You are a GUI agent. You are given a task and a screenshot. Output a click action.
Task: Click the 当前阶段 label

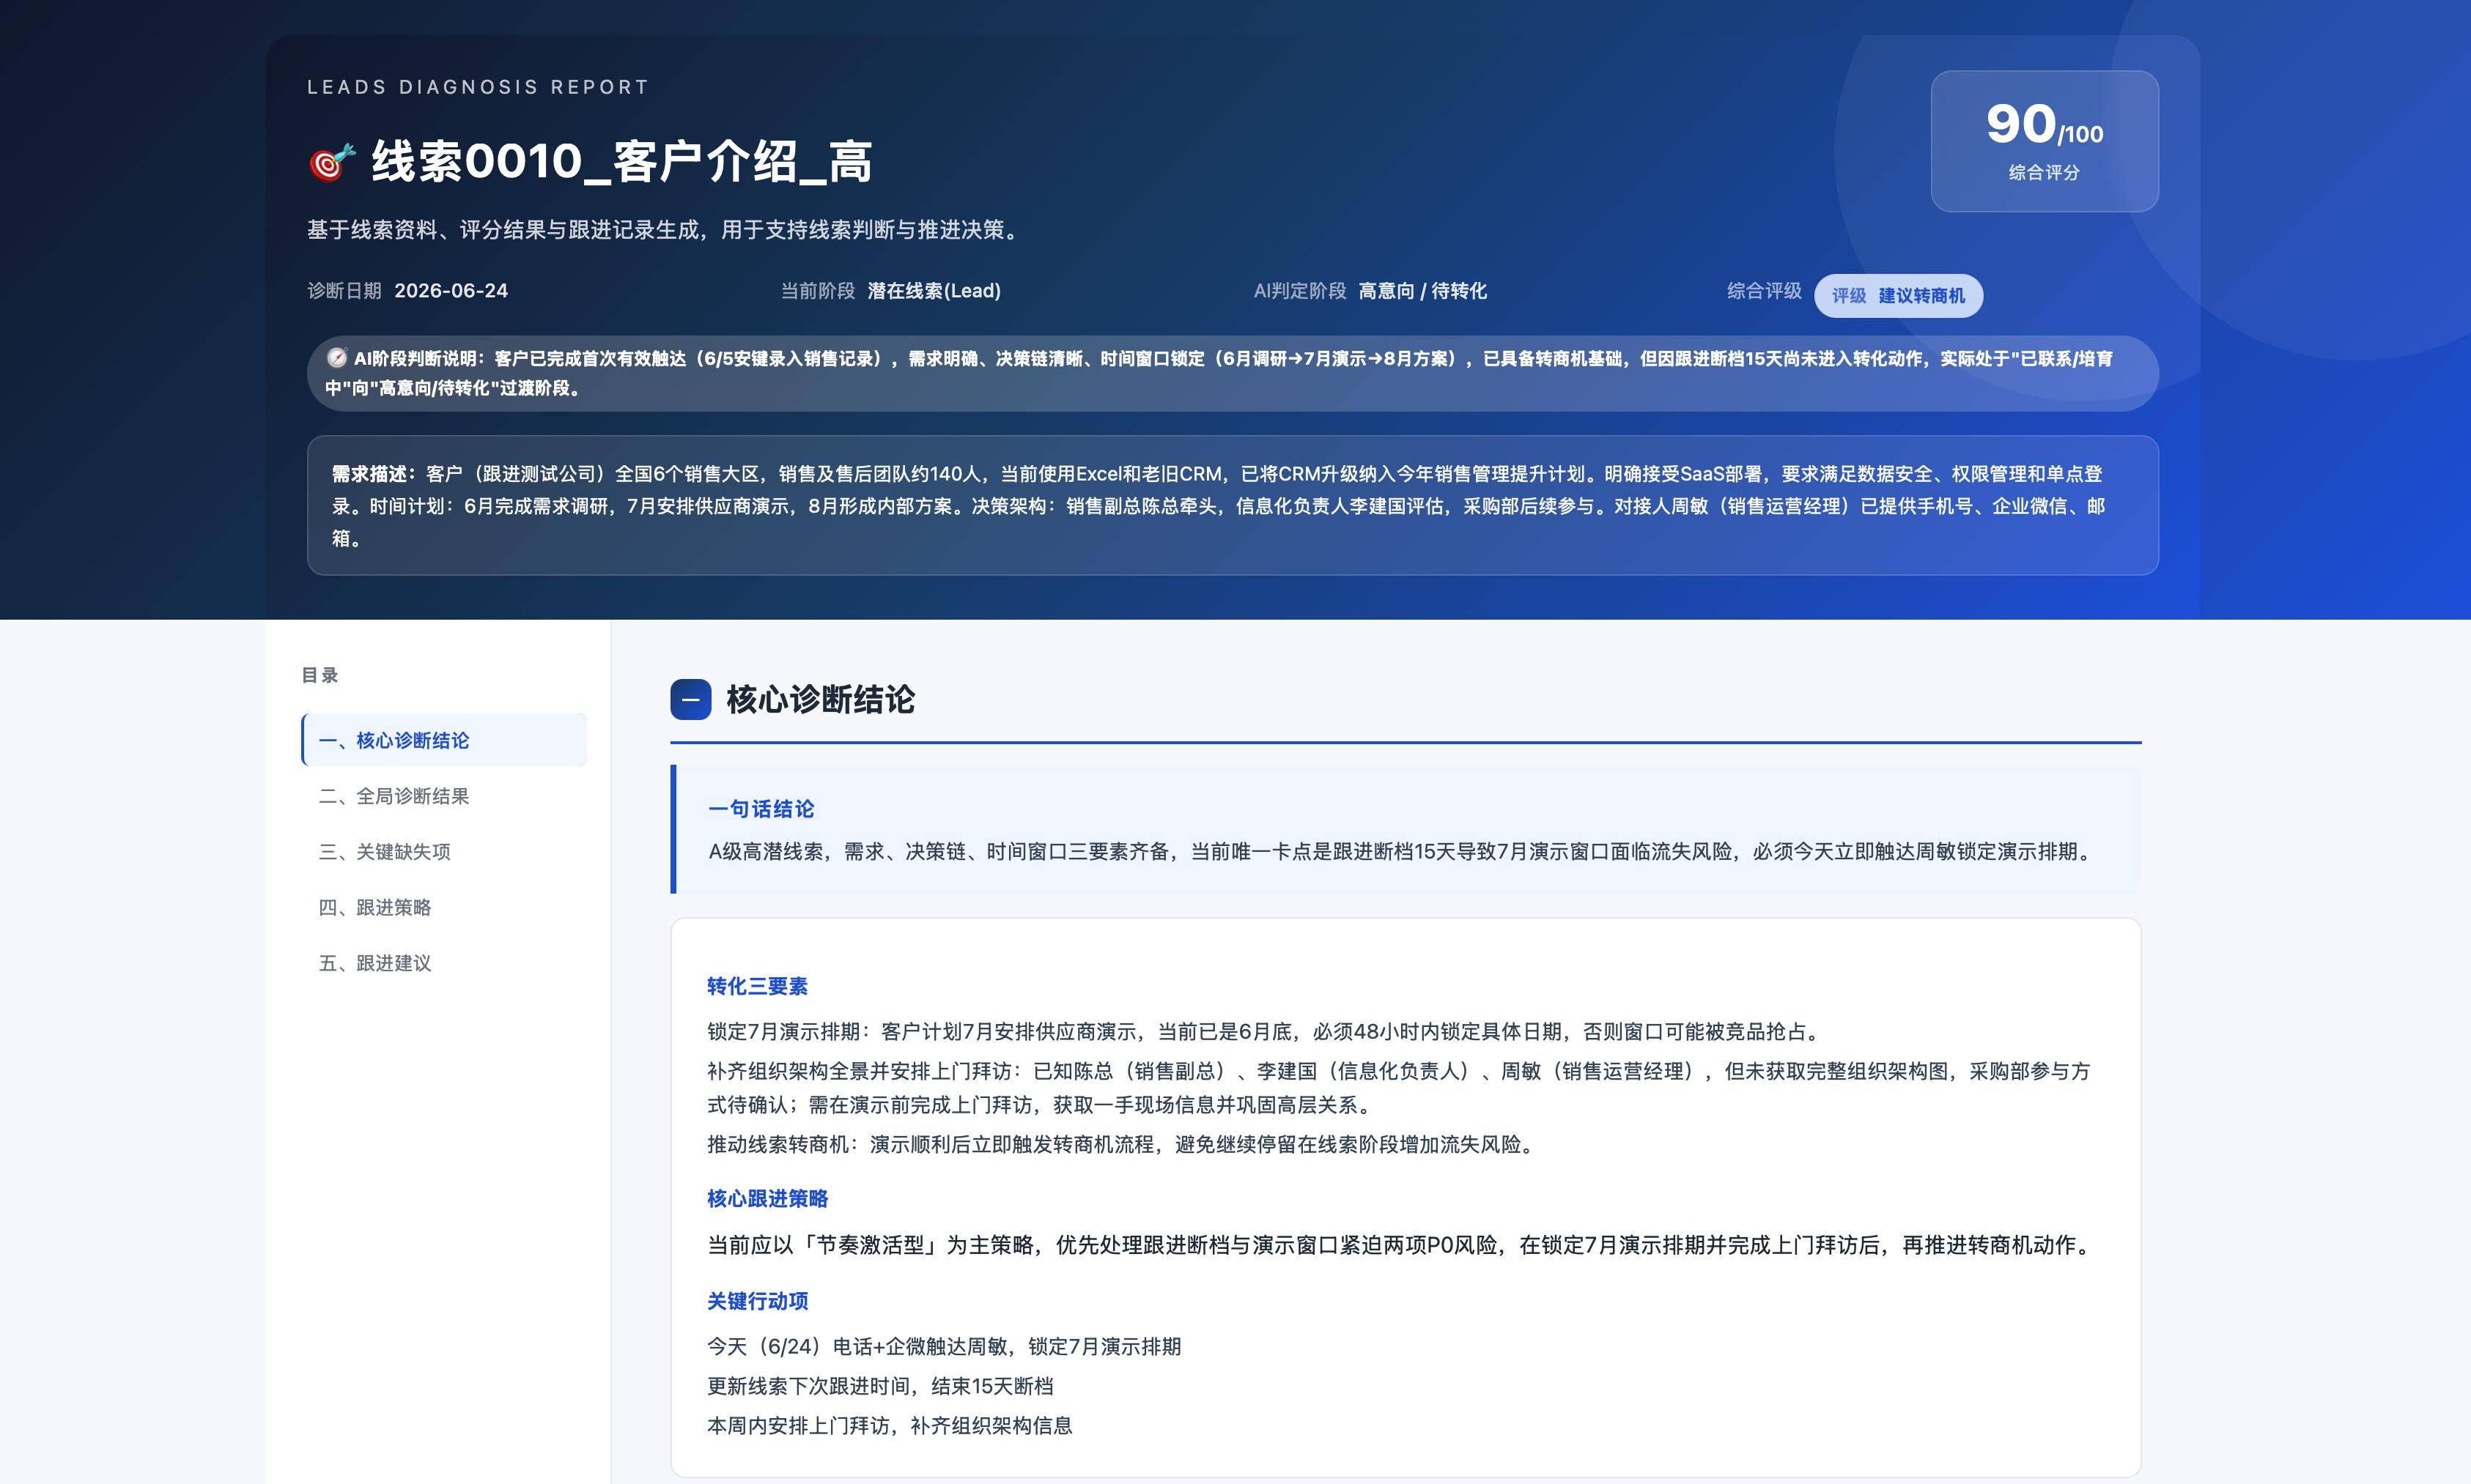point(819,291)
